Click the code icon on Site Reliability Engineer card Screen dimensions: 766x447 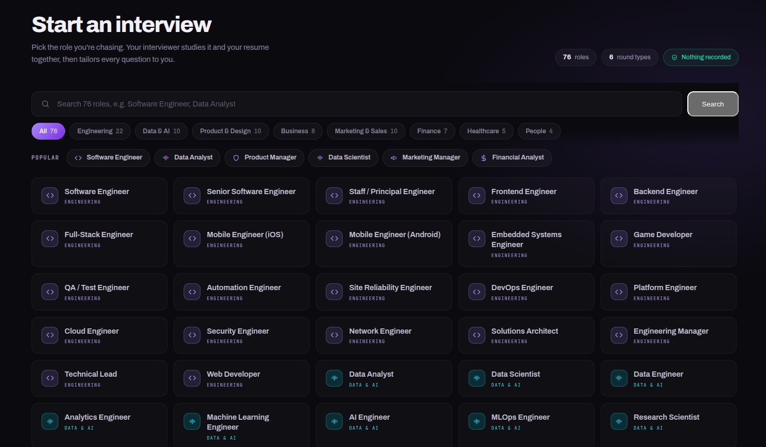pos(334,292)
